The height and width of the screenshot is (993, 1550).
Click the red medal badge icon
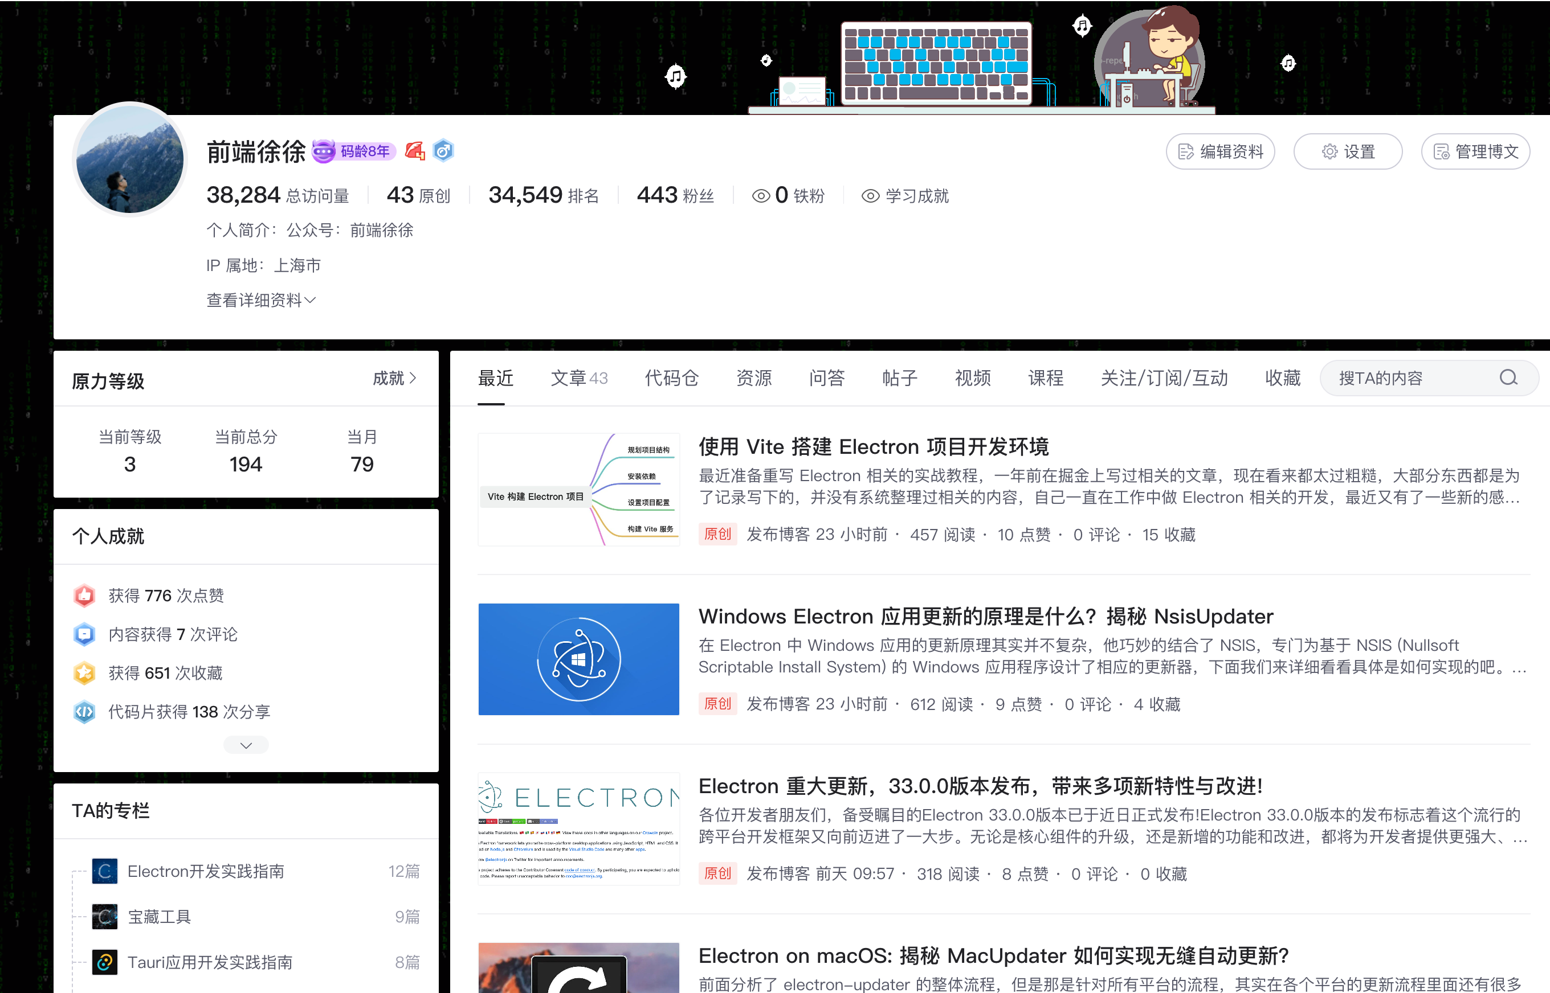click(x=415, y=151)
